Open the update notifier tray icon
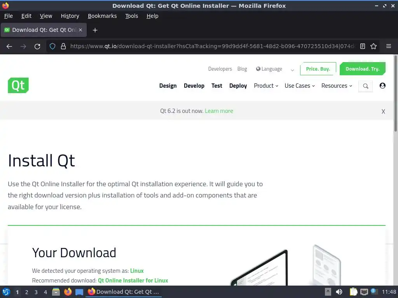Viewport: 398px width, 298px height. [x=374, y=291]
